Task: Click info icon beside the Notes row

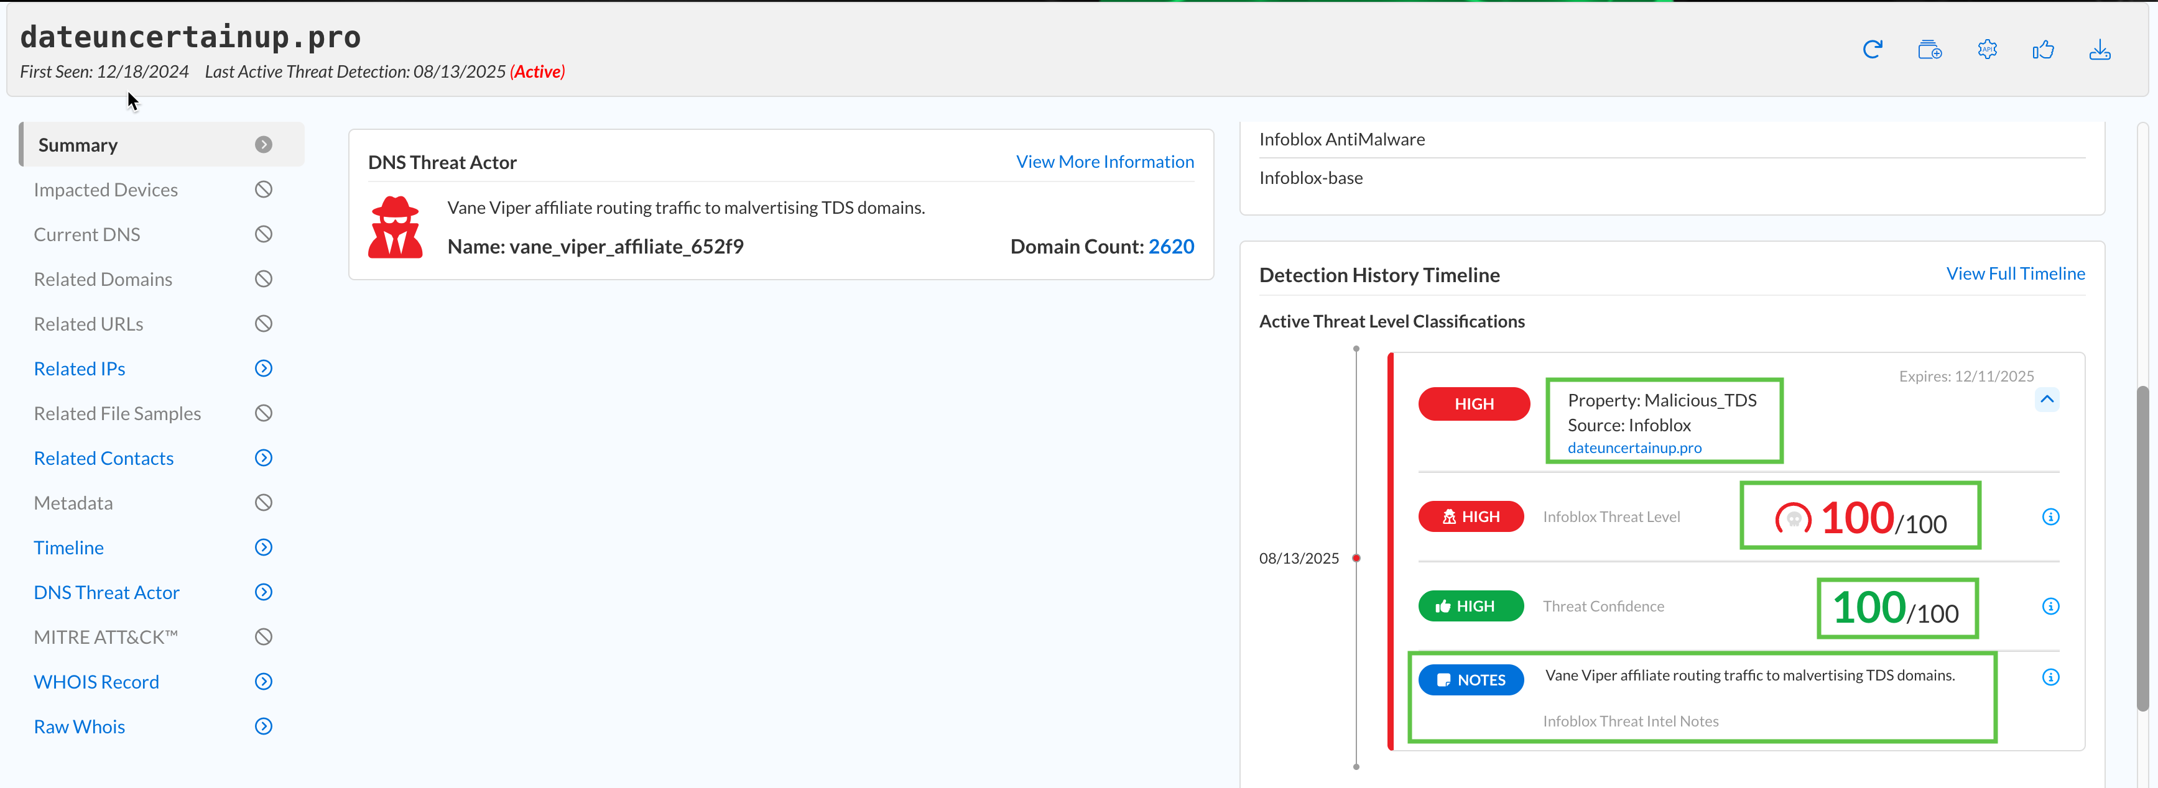Action: [x=2050, y=677]
